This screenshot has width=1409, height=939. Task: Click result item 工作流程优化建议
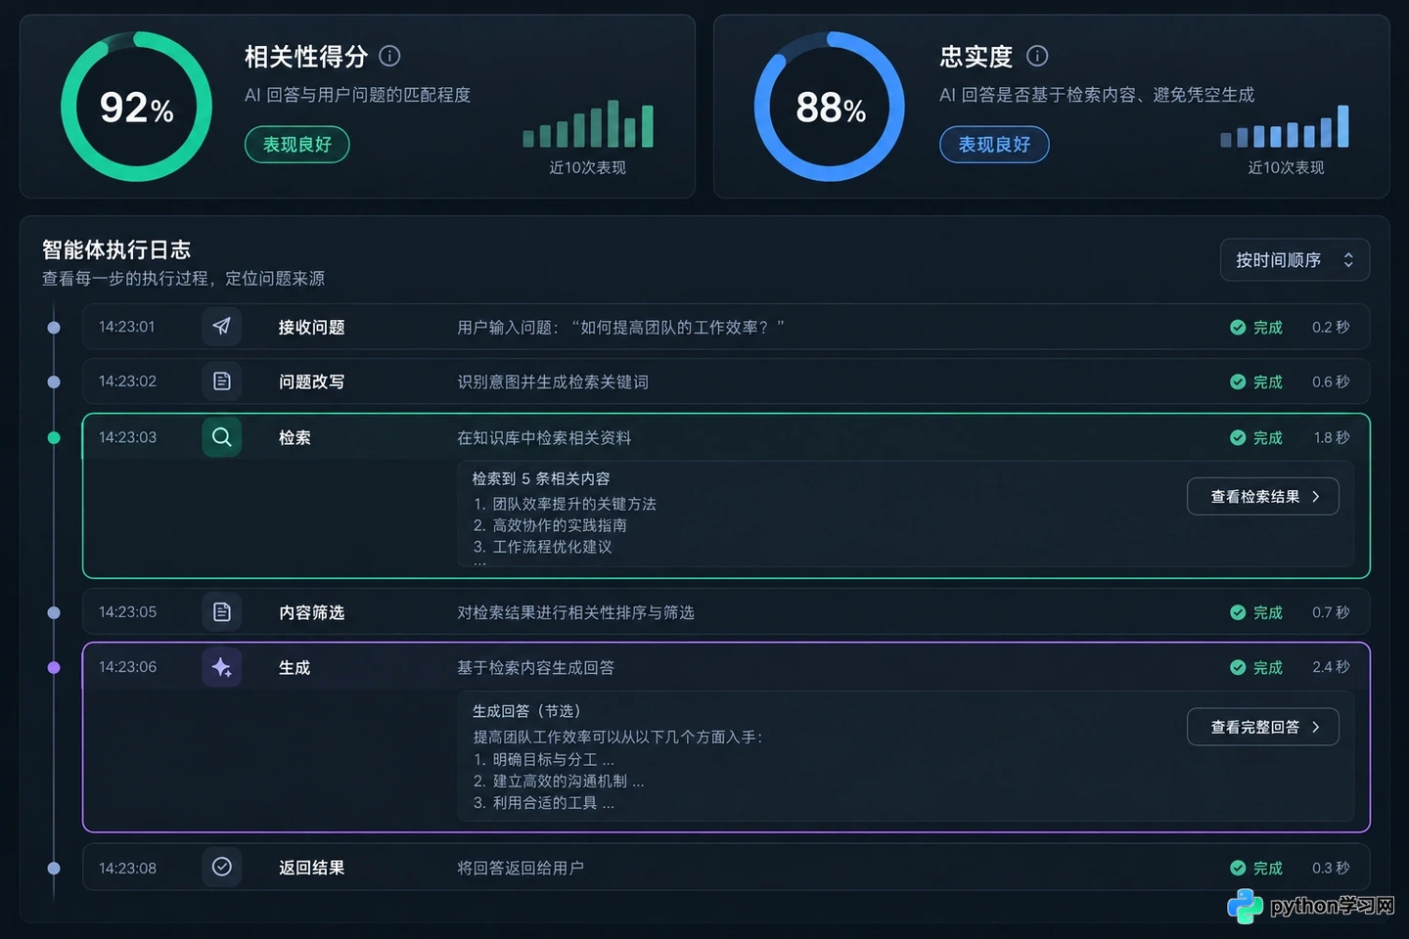point(552,547)
